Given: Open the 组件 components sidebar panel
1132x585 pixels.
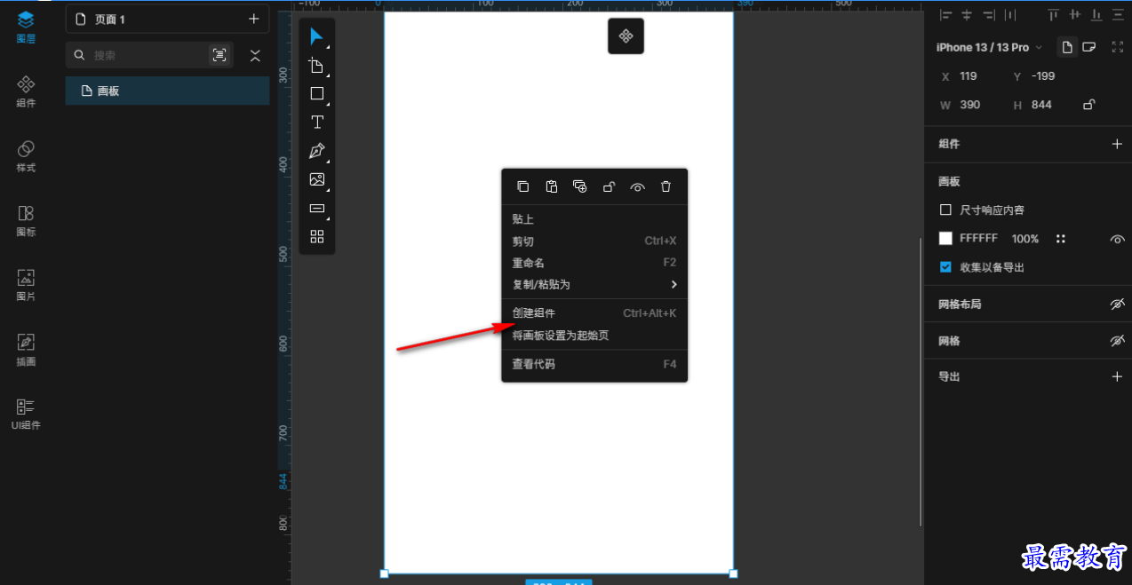Looking at the screenshot, I should [x=27, y=91].
